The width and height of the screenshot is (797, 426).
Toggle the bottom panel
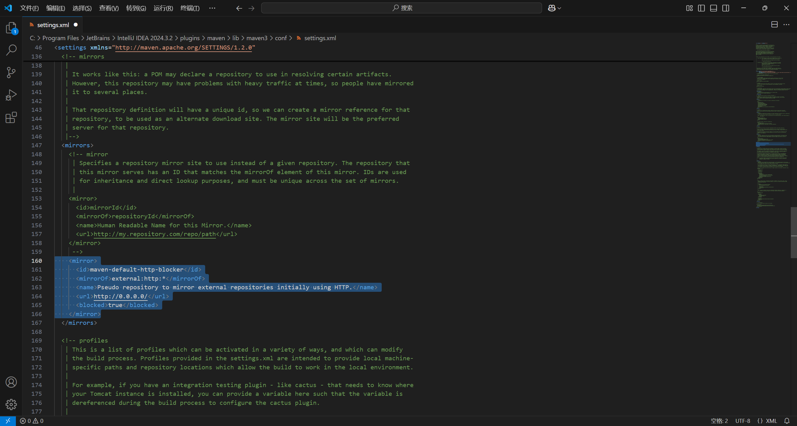[x=714, y=8]
